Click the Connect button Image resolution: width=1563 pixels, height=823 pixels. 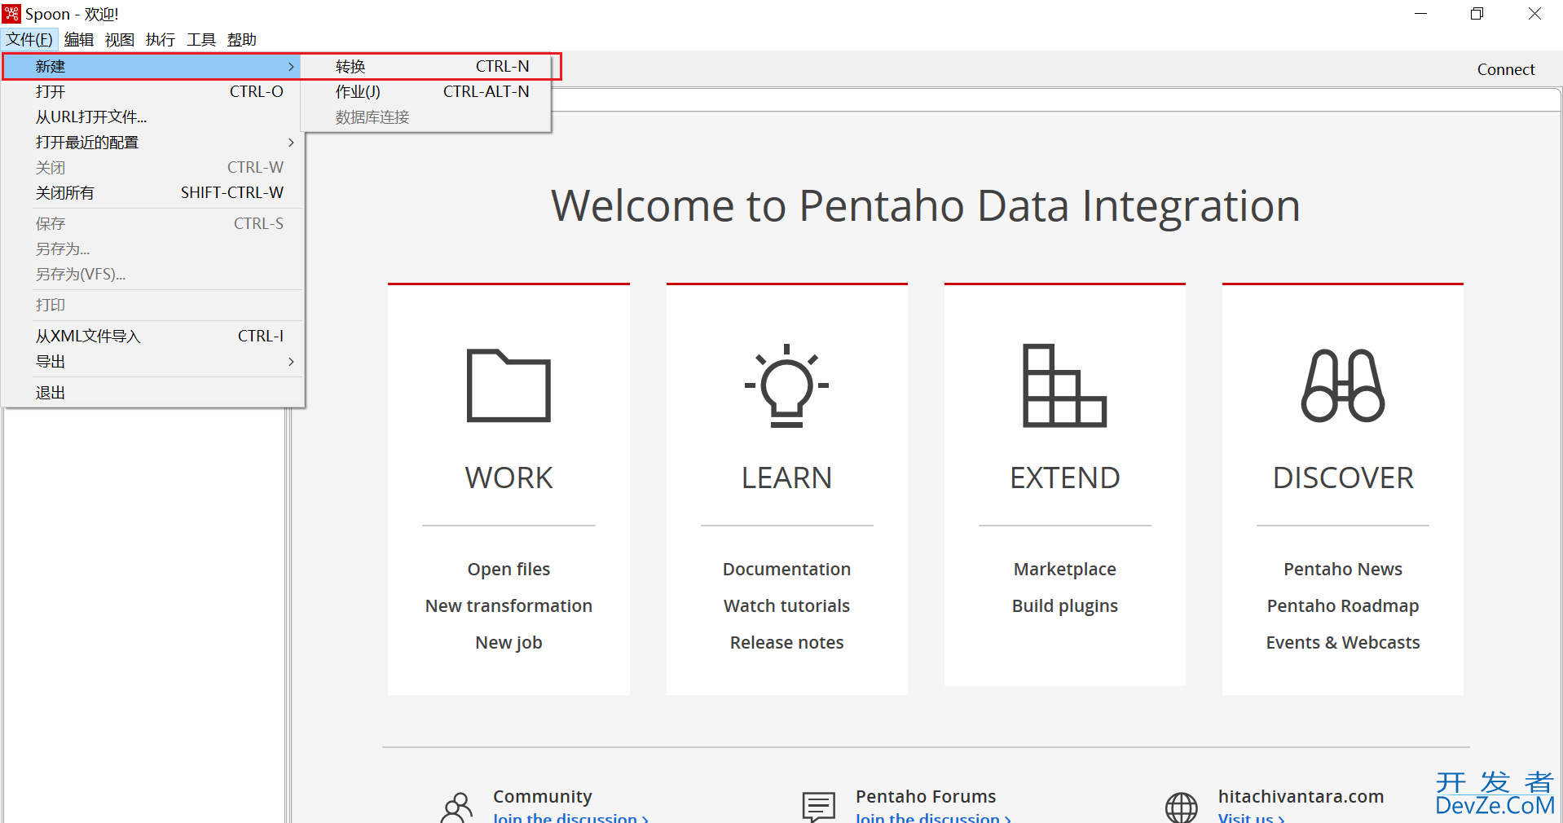click(1505, 70)
